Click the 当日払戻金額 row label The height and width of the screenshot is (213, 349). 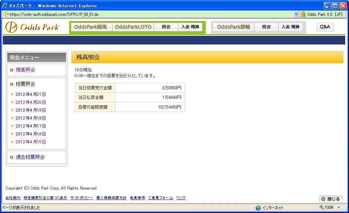[95, 98]
